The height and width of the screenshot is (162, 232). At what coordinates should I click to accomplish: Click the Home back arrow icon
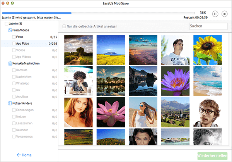(19, 155)
